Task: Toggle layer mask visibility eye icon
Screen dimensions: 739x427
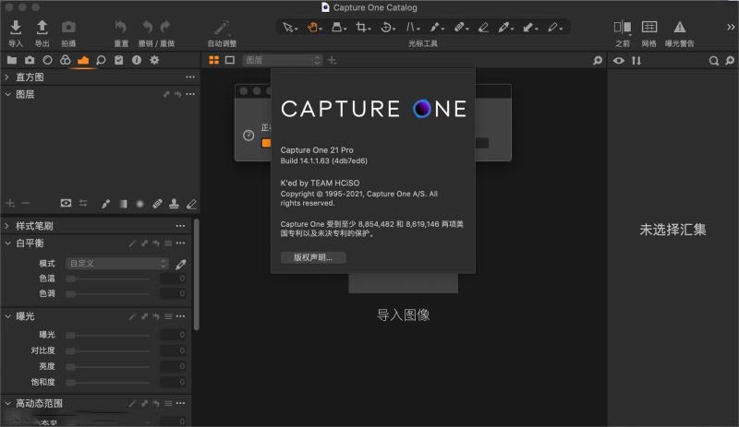Action: [66, 203]
